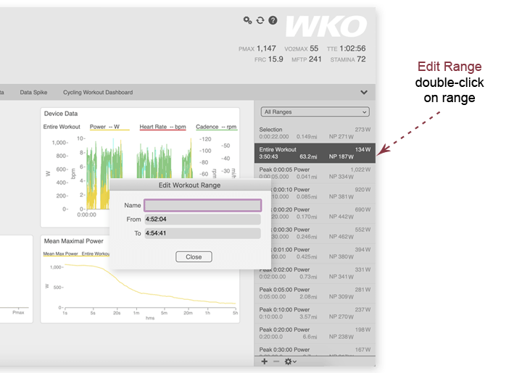
Task: Click the Mean Max Power legend label
Action: (61, 253)
